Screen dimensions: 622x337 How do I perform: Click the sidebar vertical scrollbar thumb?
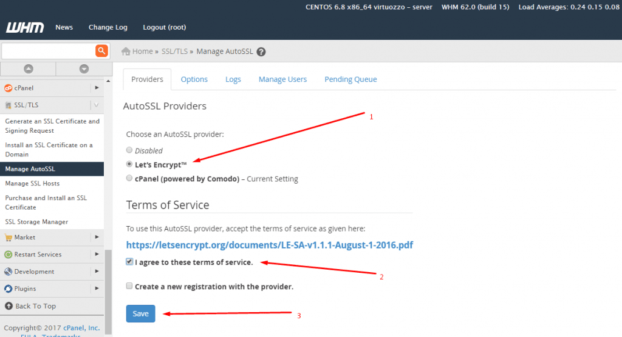108,292
